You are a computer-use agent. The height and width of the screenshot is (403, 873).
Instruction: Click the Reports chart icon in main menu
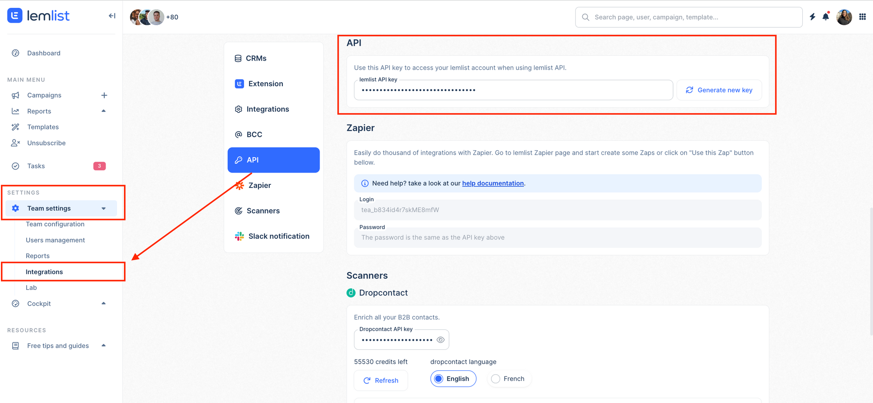pos(16,111)
